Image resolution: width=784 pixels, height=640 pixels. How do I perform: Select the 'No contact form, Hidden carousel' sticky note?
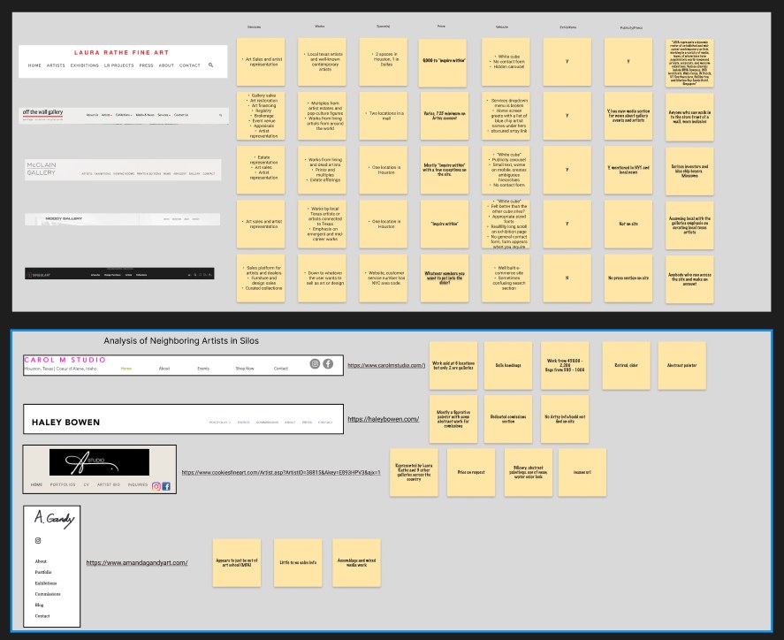coord(506,62)
